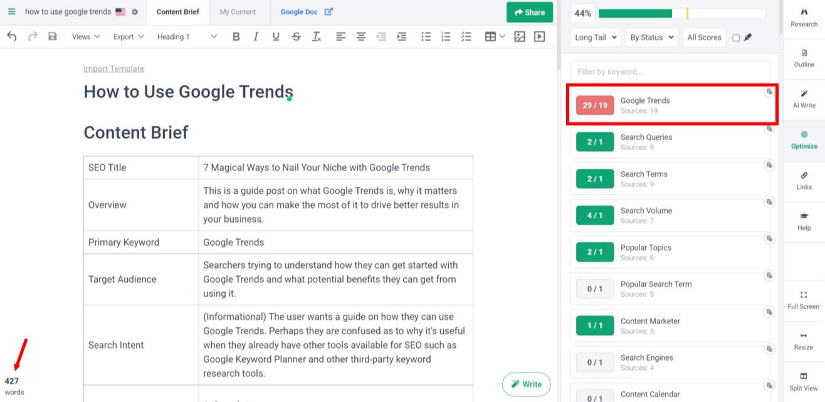825x402 pixels.
Task: Open the By Status sort dropdown
Action: click(651, 37)
